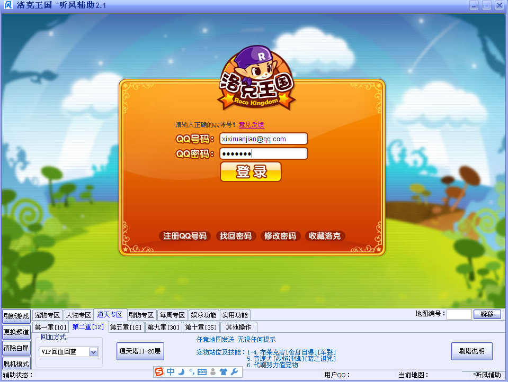Click 注册QQ号码 button
Screen dimensions: 508x382
(x=185, y=235)
